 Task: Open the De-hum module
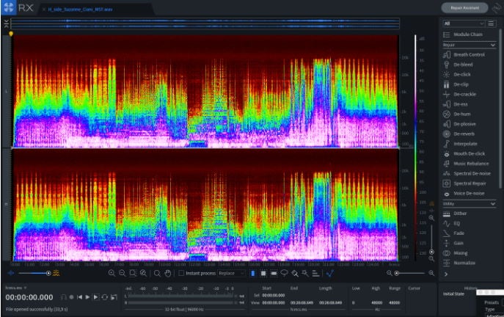click(462, 114)
